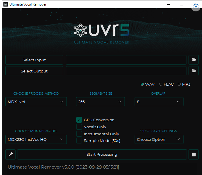
Task: Click the OVERLAP label
Action: pos(158,93)
